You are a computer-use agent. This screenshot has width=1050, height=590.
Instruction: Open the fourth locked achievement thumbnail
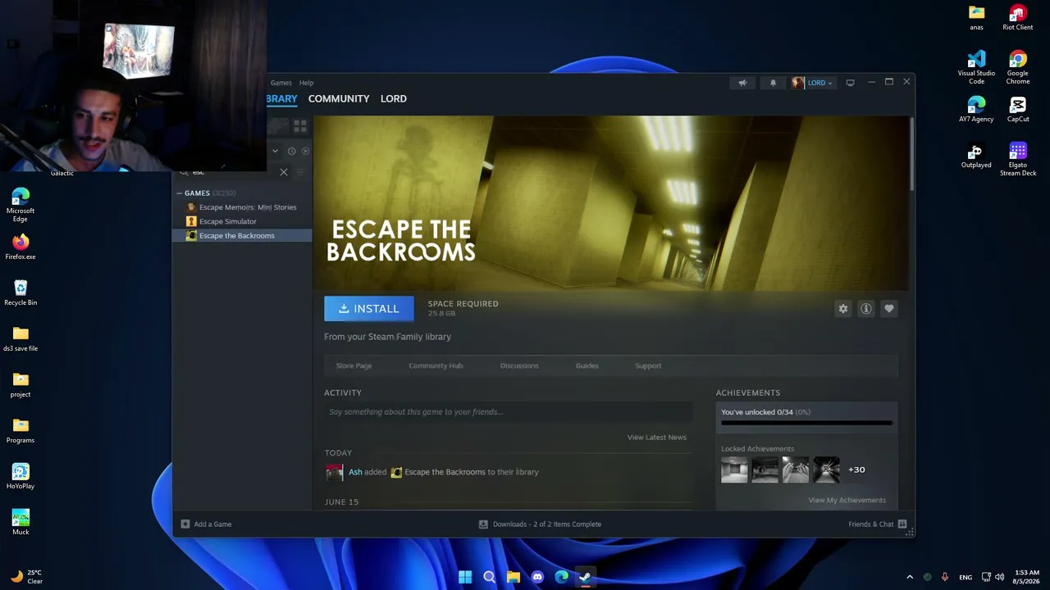coord(826,470)
